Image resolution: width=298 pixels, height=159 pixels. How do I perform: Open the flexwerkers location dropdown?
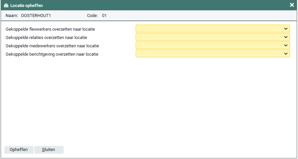pyautogui.click(x=212, y=29)
